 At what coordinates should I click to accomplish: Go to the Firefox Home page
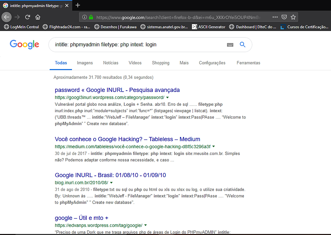click(38, 17)
